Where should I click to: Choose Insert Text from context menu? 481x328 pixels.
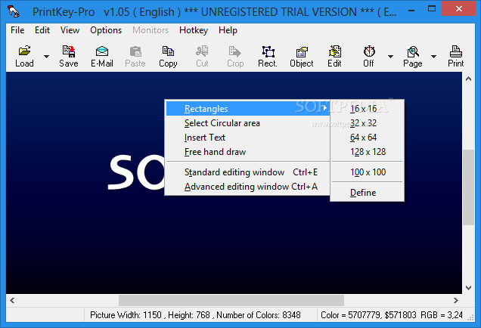248,138
